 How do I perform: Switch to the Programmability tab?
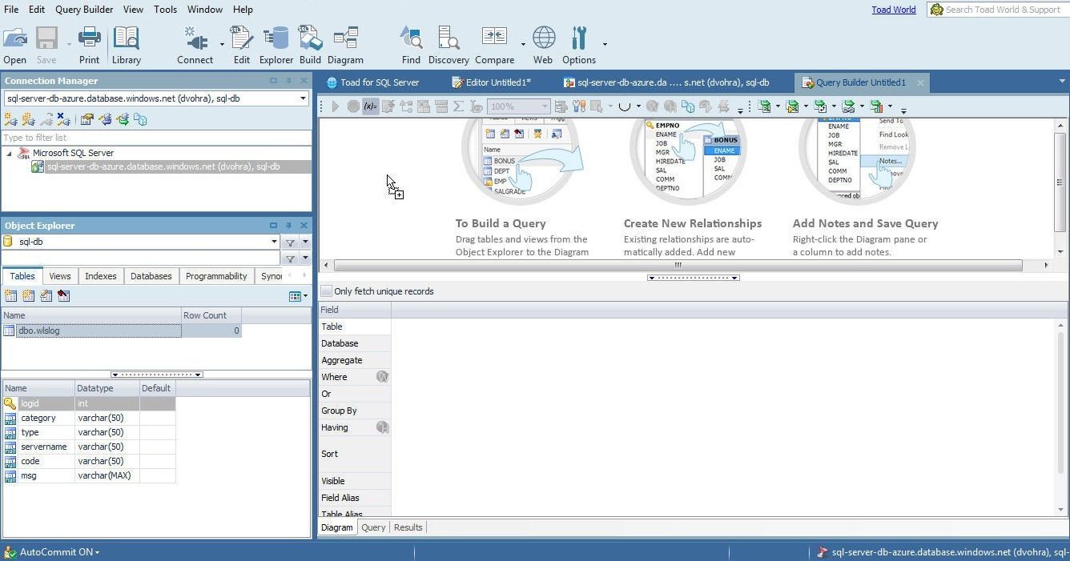pos(216,276)
